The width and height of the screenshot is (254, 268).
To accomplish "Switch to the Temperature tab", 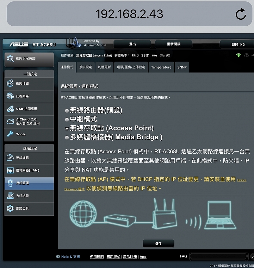I will click(161, 67).
